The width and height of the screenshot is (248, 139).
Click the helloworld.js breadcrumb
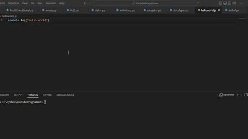tap(9, 16)
